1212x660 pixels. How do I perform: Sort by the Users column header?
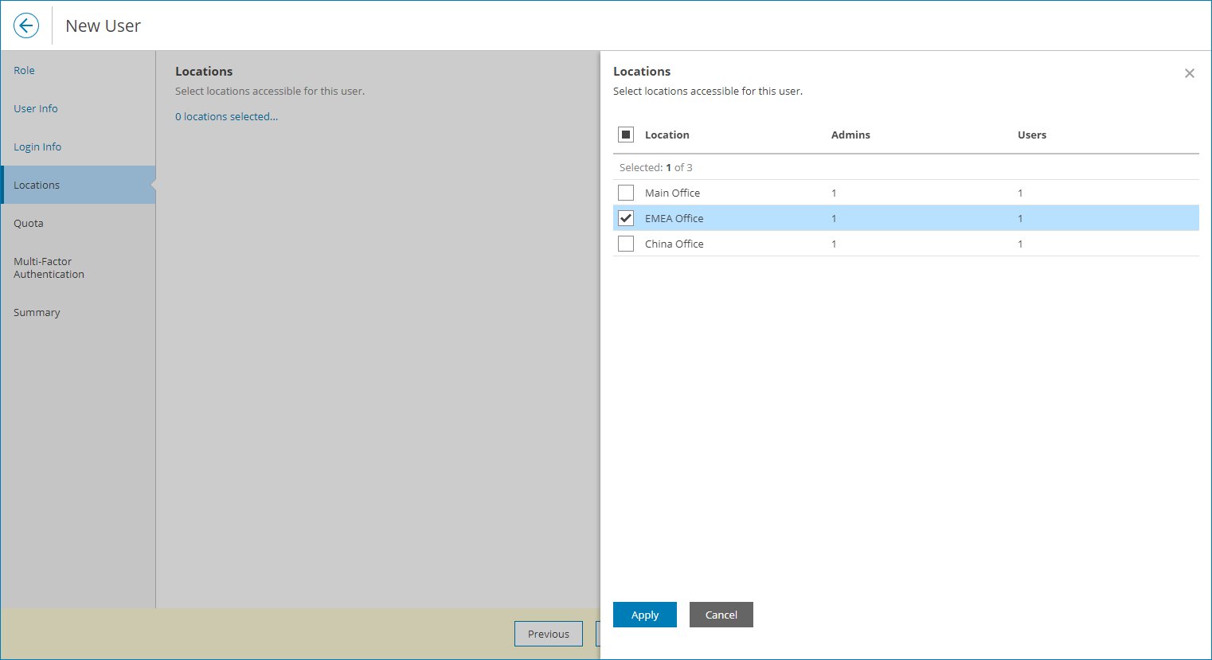click(x=1032, y=135)
